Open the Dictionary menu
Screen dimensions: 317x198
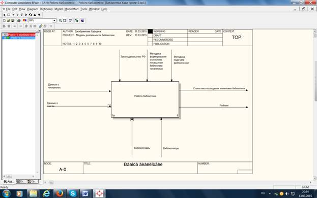(x=46, y=9)
